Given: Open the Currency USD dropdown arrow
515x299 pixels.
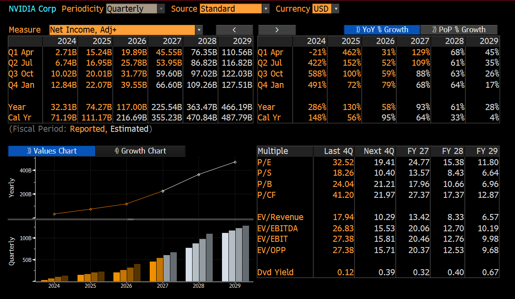Looking at the screenshot, I should pos(336,8).
